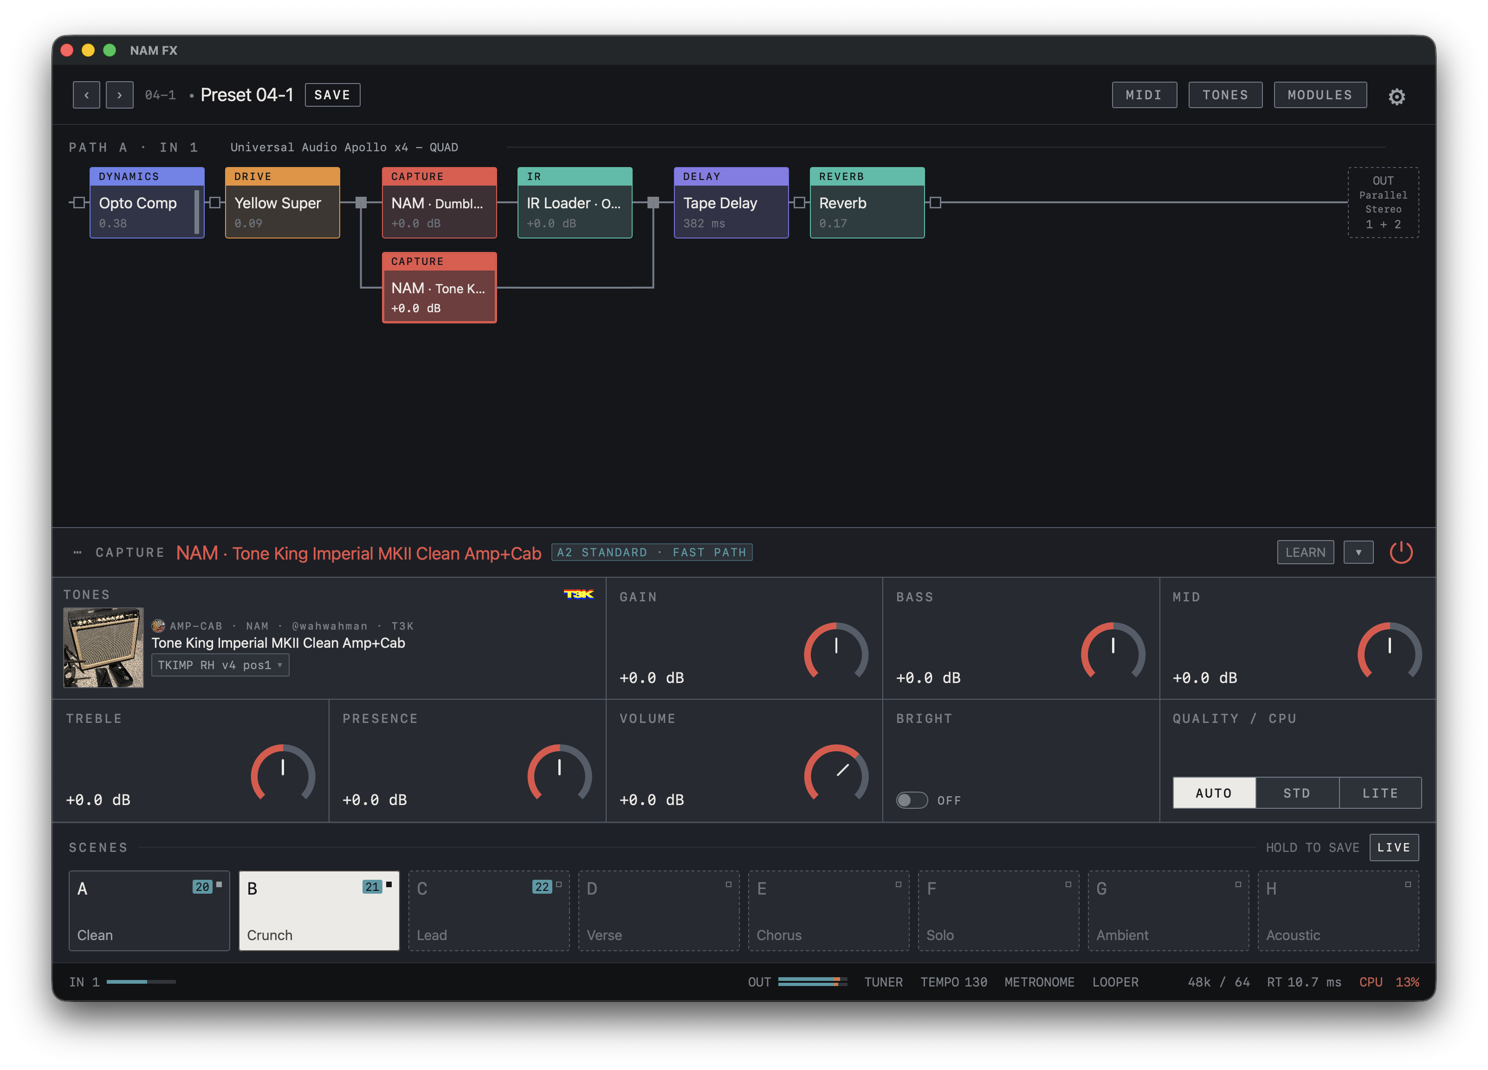
Task: Open the settings gear icon
Action: tap(1396, 97)
